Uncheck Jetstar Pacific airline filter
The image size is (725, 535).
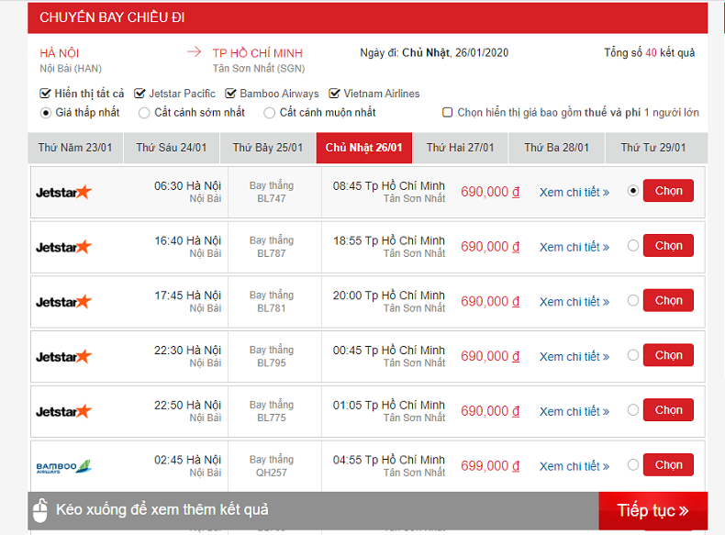[139, 94]
